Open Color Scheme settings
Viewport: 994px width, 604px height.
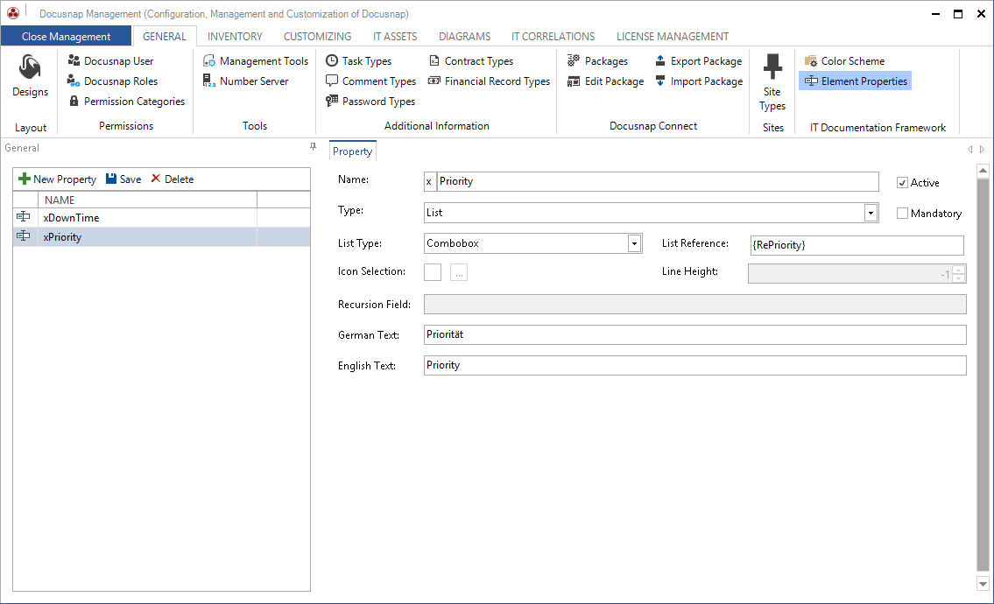tap(844, 61)
